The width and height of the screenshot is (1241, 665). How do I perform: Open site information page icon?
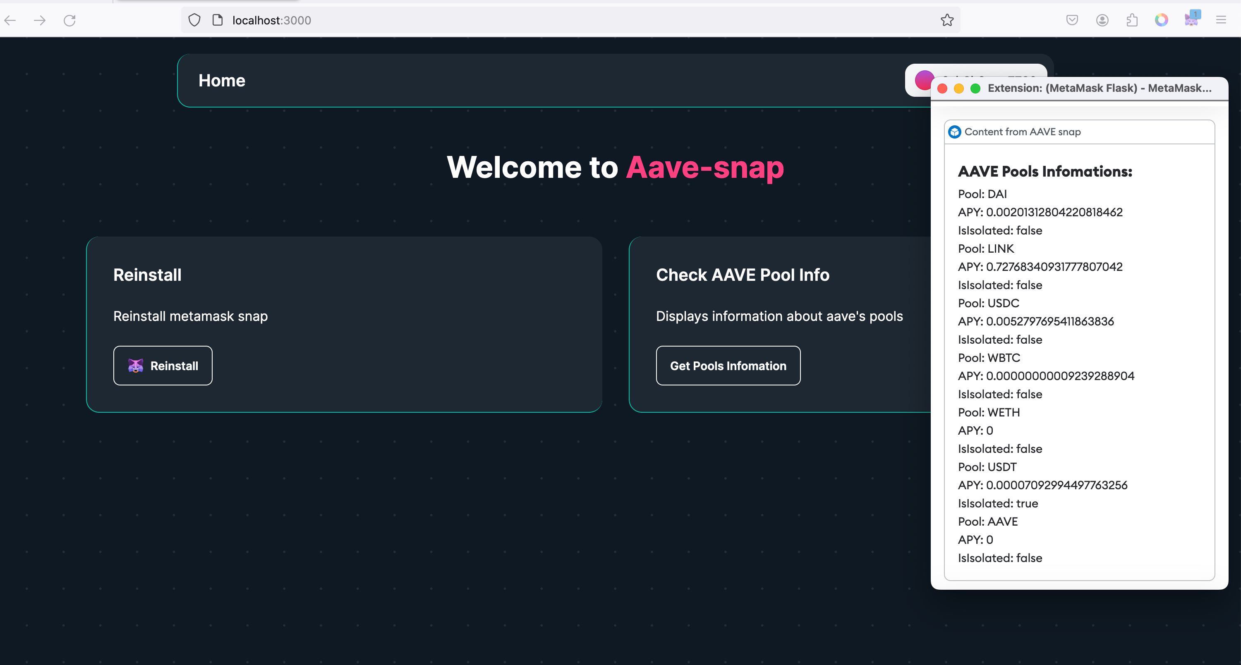click(217, 20)
